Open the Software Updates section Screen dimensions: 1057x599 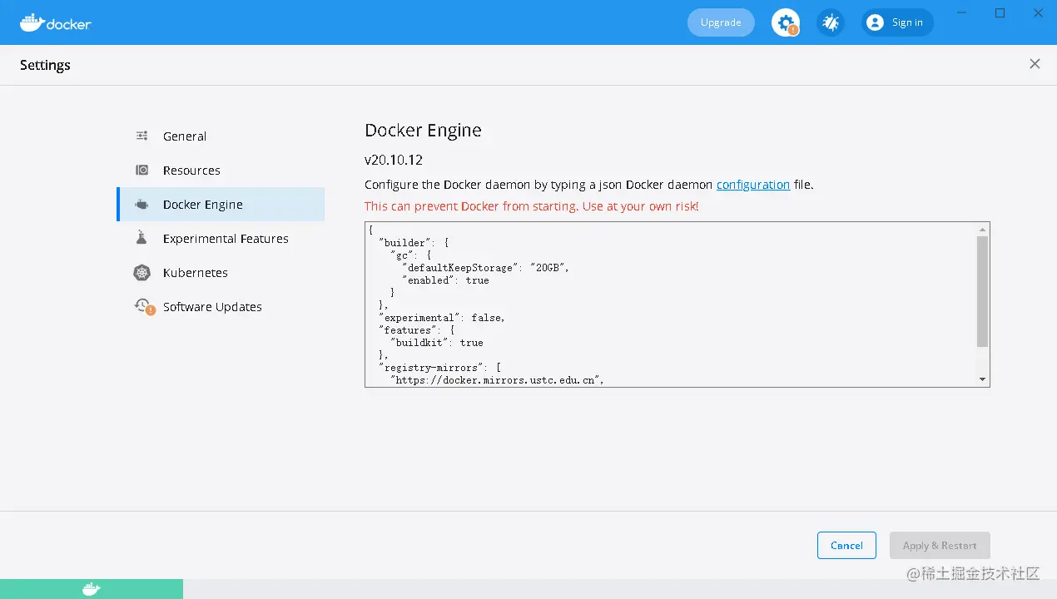click(x=221, y=306)
